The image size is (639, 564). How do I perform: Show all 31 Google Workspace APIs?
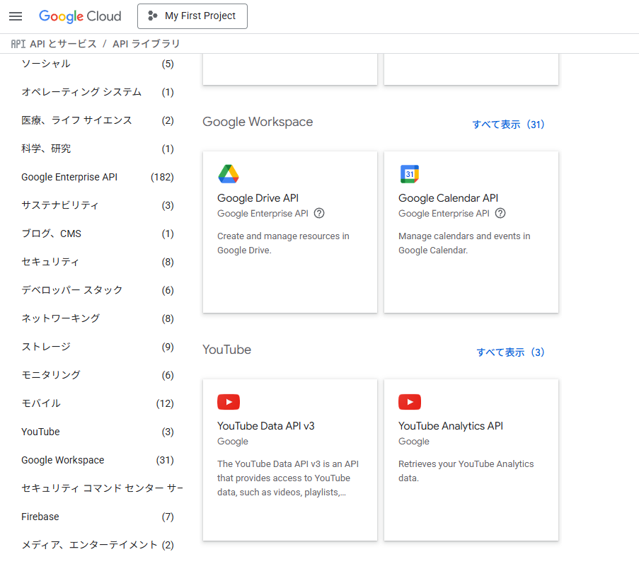508,125
